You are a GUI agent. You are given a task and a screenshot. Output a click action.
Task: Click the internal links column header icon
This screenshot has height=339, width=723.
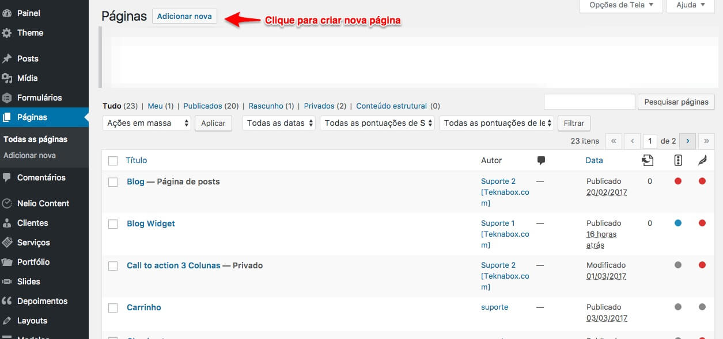point(648,161)
